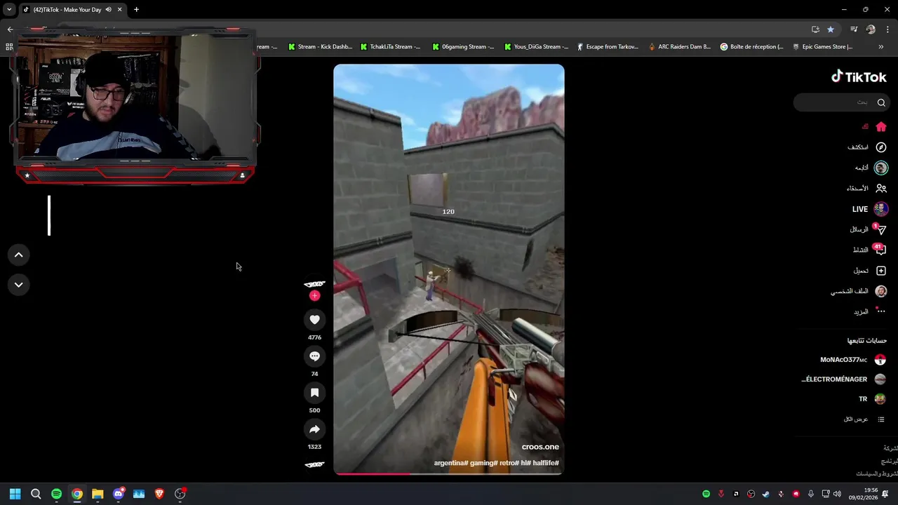Open the croos.one creator name
898x505 pixels.
[540, 447]
